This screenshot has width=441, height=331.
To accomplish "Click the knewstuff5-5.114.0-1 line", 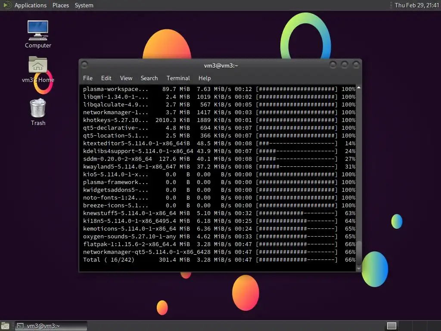I will coord(219,213).
